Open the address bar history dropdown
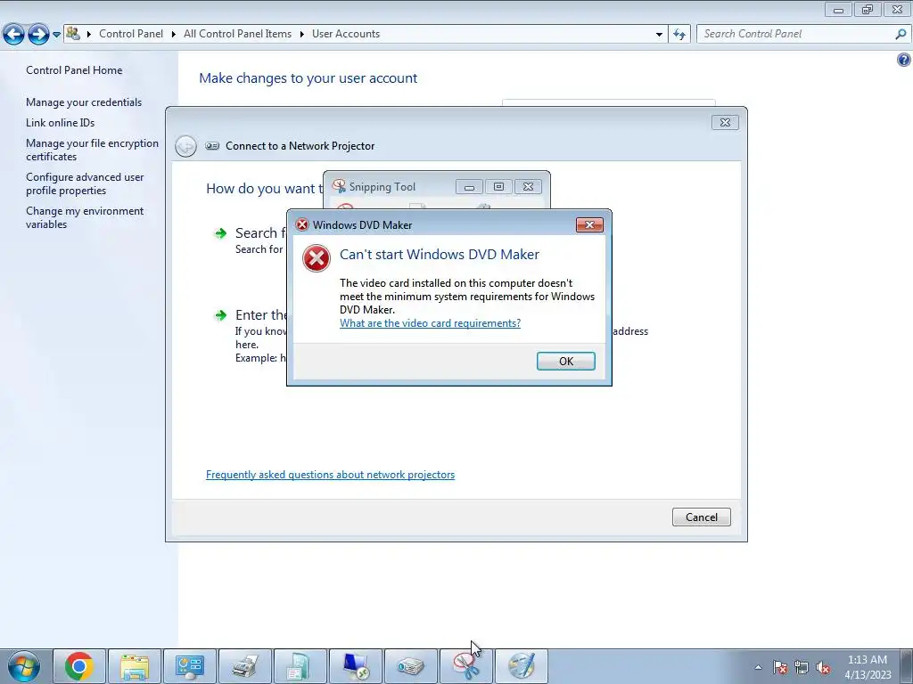The image size is (913, 684). [659, 35]
